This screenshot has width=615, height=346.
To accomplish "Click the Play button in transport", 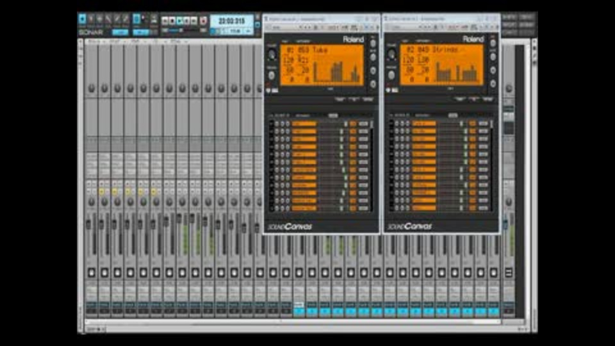I will click(179, 21).
